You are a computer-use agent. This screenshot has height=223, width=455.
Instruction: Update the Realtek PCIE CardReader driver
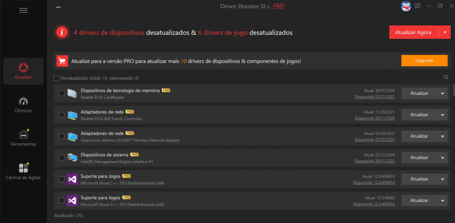point(419,93)
